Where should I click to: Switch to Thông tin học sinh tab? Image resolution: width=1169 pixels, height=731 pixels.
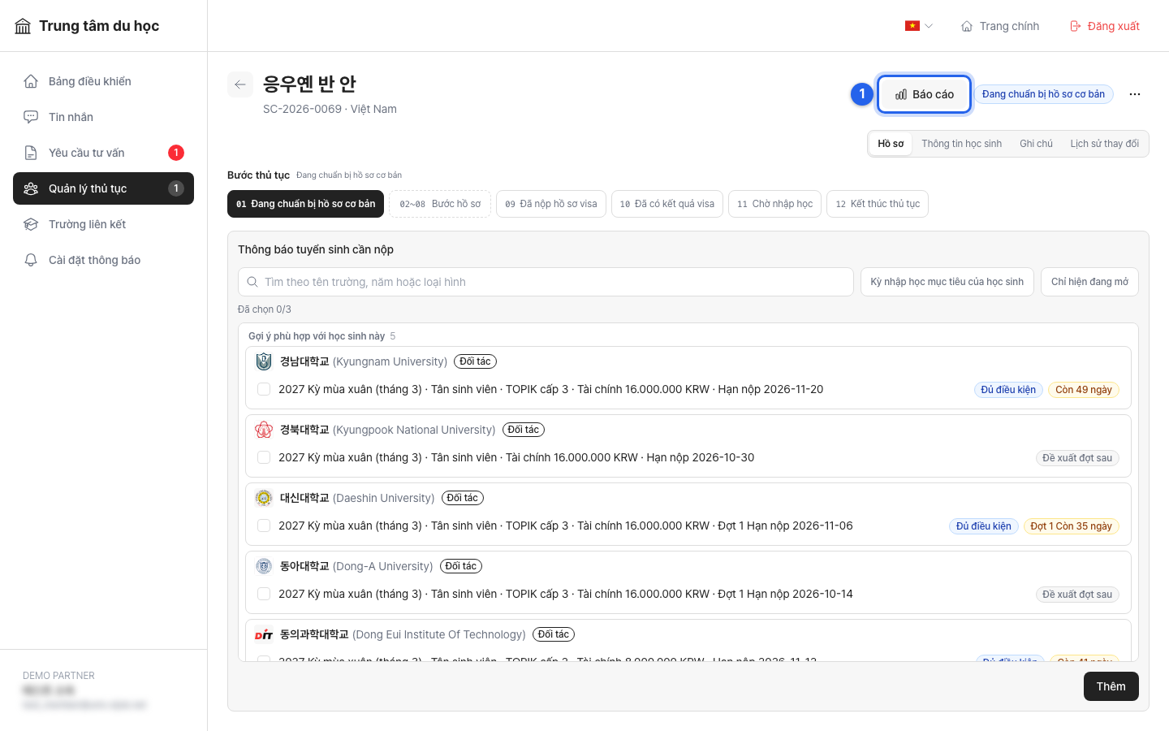(x=961, y=144)
